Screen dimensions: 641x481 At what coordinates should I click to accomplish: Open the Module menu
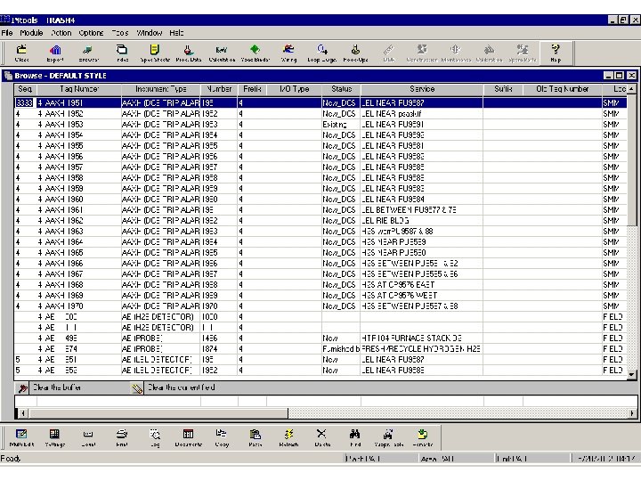pyautogui.click(x=31, y=33)
